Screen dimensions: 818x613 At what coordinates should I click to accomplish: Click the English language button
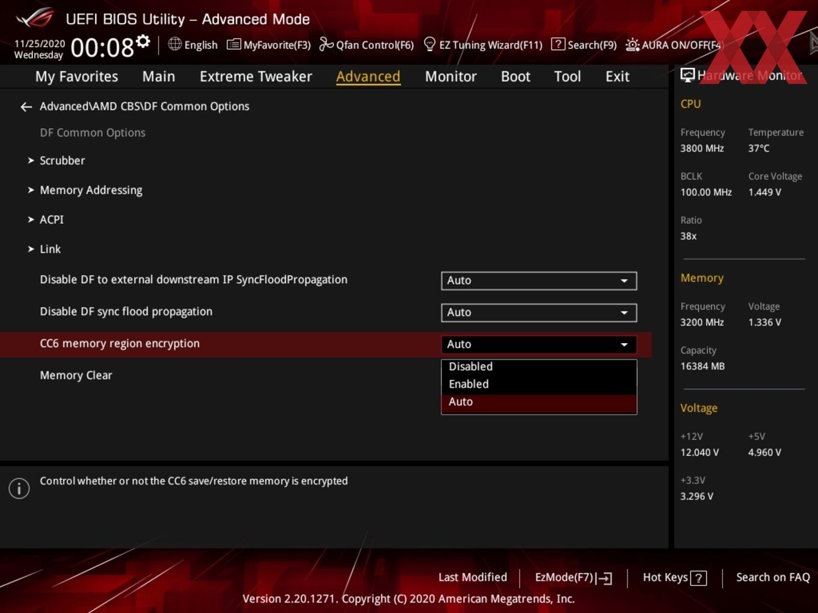192,44
